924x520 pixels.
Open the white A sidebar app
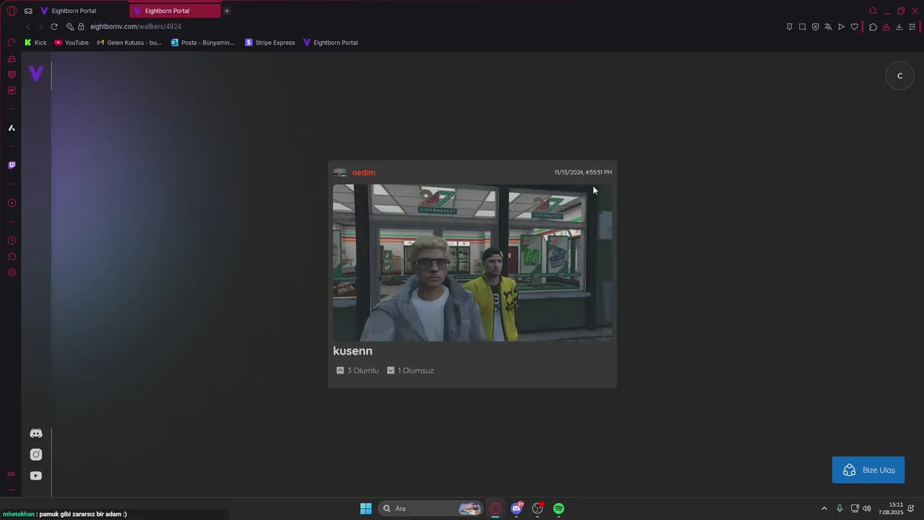[x=12, y=128]
